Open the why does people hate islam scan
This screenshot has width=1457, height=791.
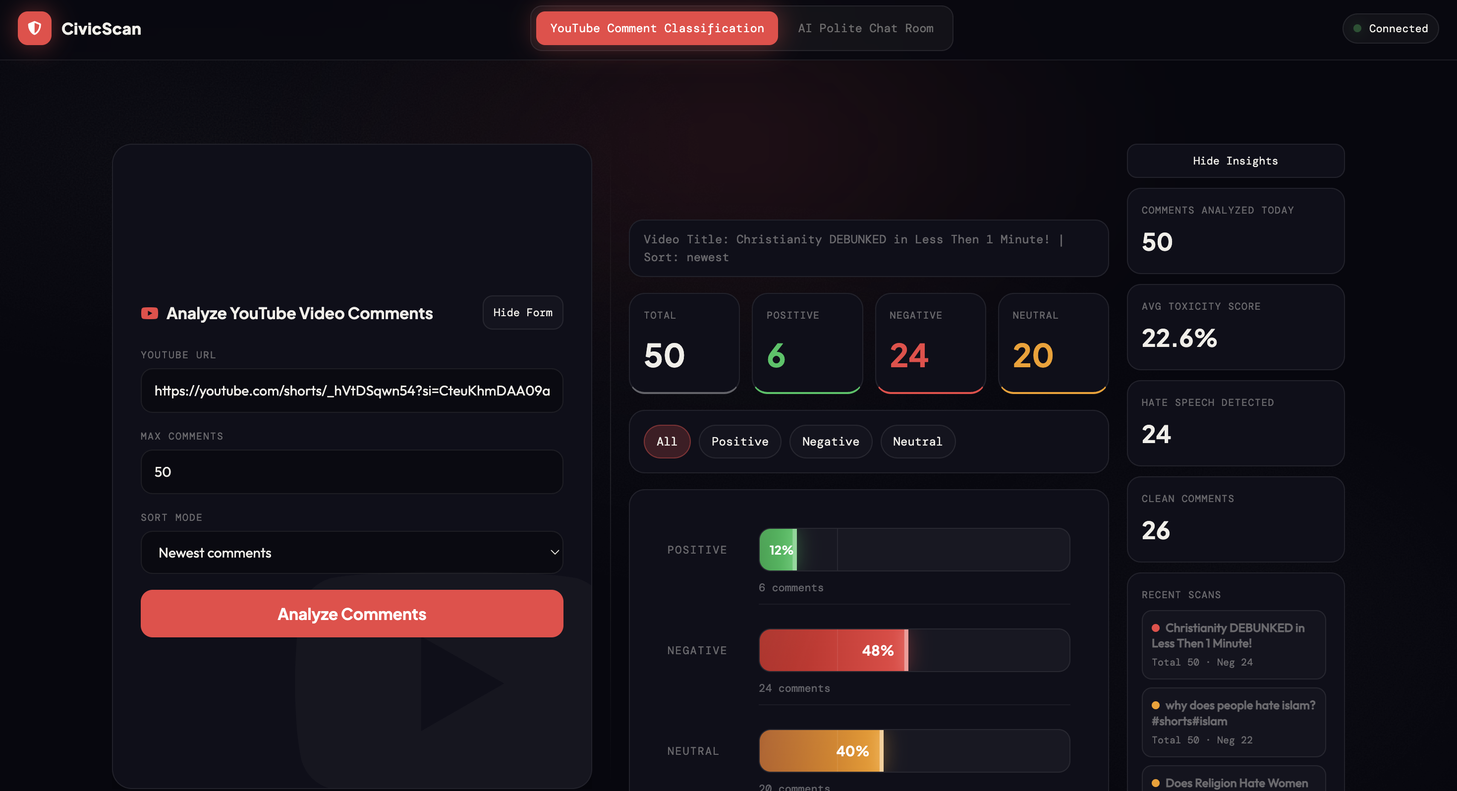(1233, 723)
